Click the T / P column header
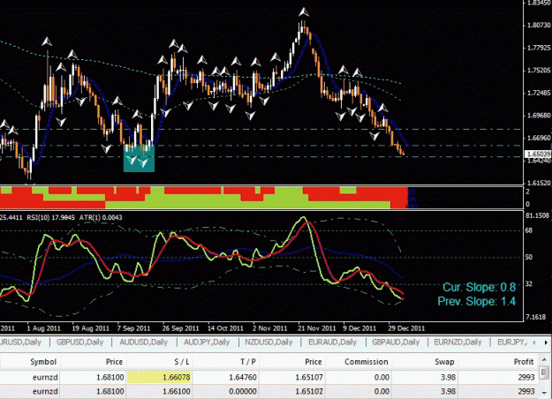 248,362
